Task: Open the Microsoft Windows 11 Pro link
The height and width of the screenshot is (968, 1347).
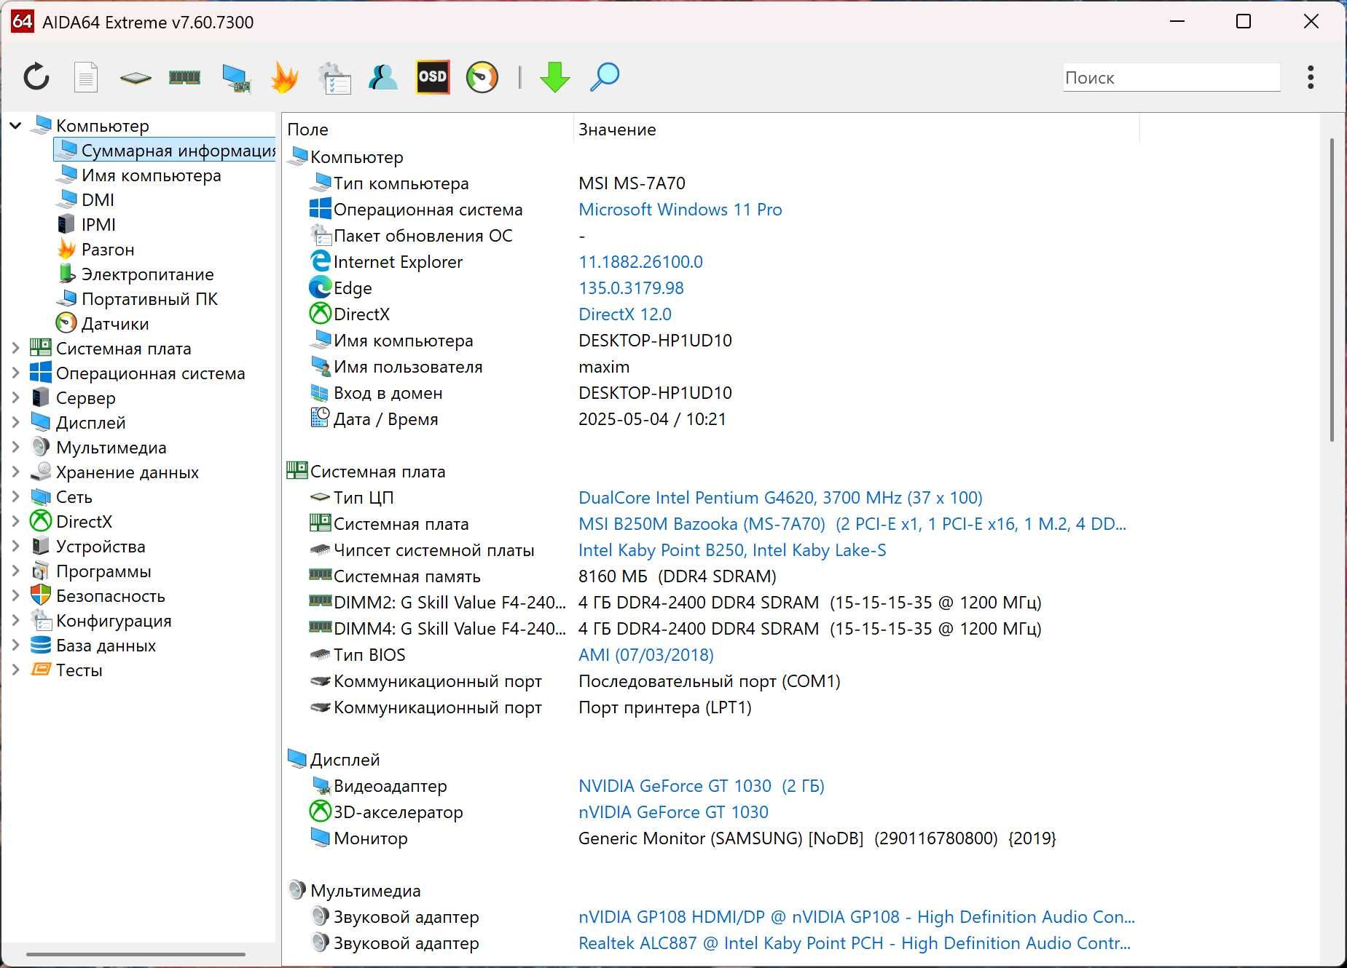Action: click(x=680, y=210)
